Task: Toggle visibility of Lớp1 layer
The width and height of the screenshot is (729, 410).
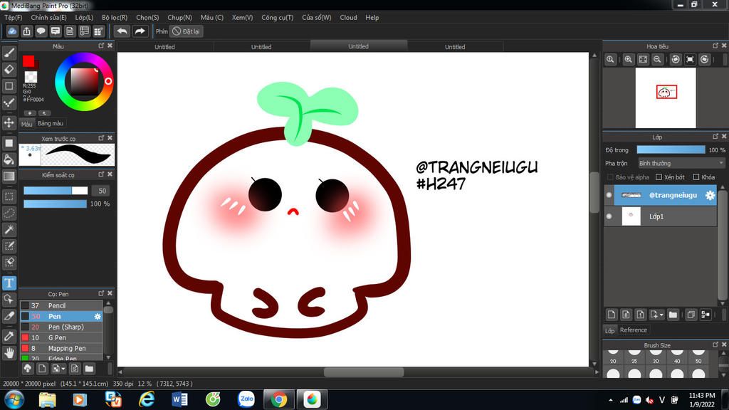Action: pos(609,216)
